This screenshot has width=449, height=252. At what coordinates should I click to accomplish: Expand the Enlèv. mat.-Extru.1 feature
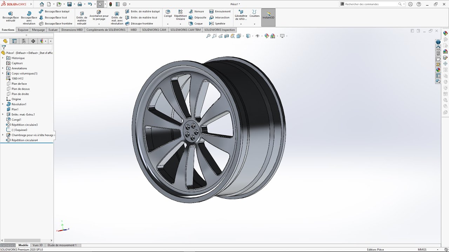point(3,114)
